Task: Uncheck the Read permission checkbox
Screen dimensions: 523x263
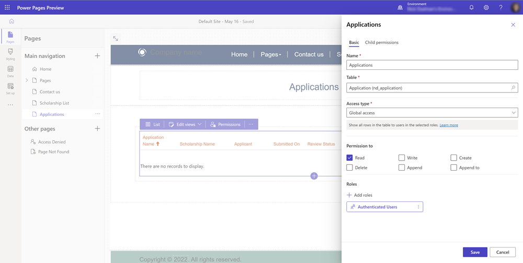Action: point(350,158)
